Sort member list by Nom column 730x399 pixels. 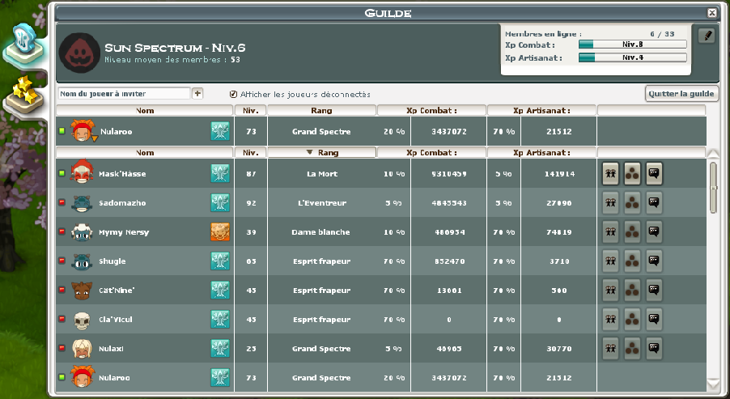(145, 152)
